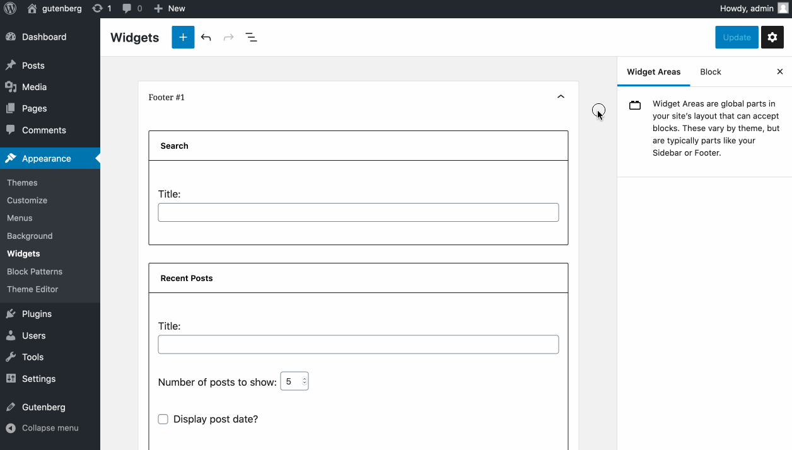
Task: Open the Tools menu
Action: [x=50, y=357]
